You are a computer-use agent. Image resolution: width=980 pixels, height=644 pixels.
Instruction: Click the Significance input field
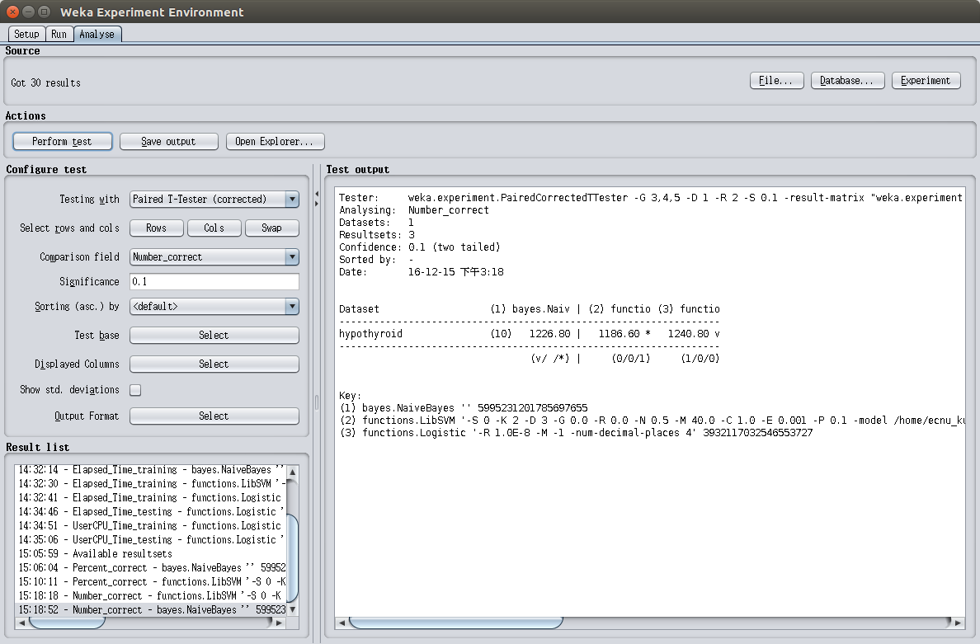pyautogui.click(x=214, y=282)
